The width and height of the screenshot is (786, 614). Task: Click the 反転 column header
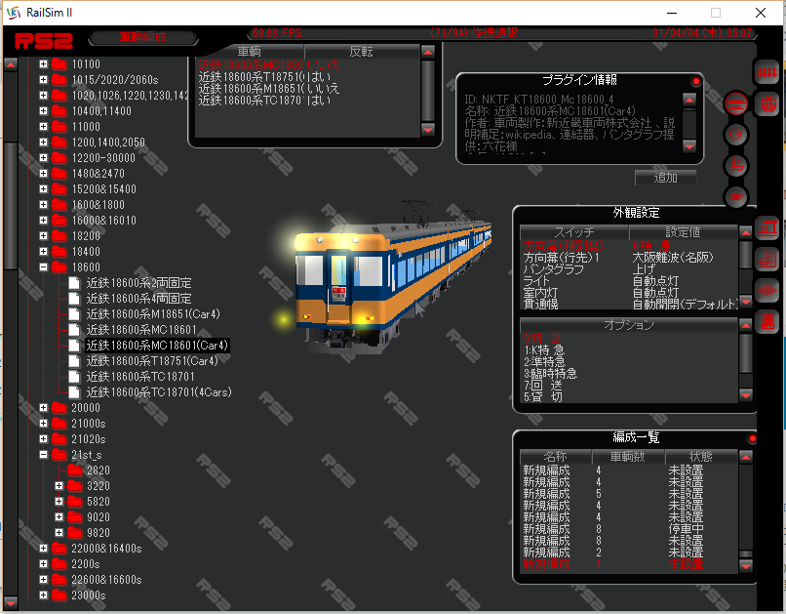(x=362, y=52)
